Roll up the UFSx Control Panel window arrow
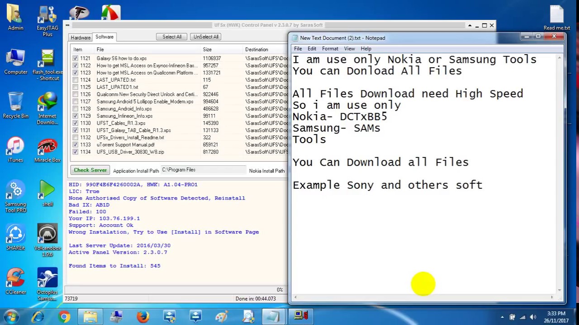Image resolution: width=579 pixels, height=325 pixels. pos(470,25)
